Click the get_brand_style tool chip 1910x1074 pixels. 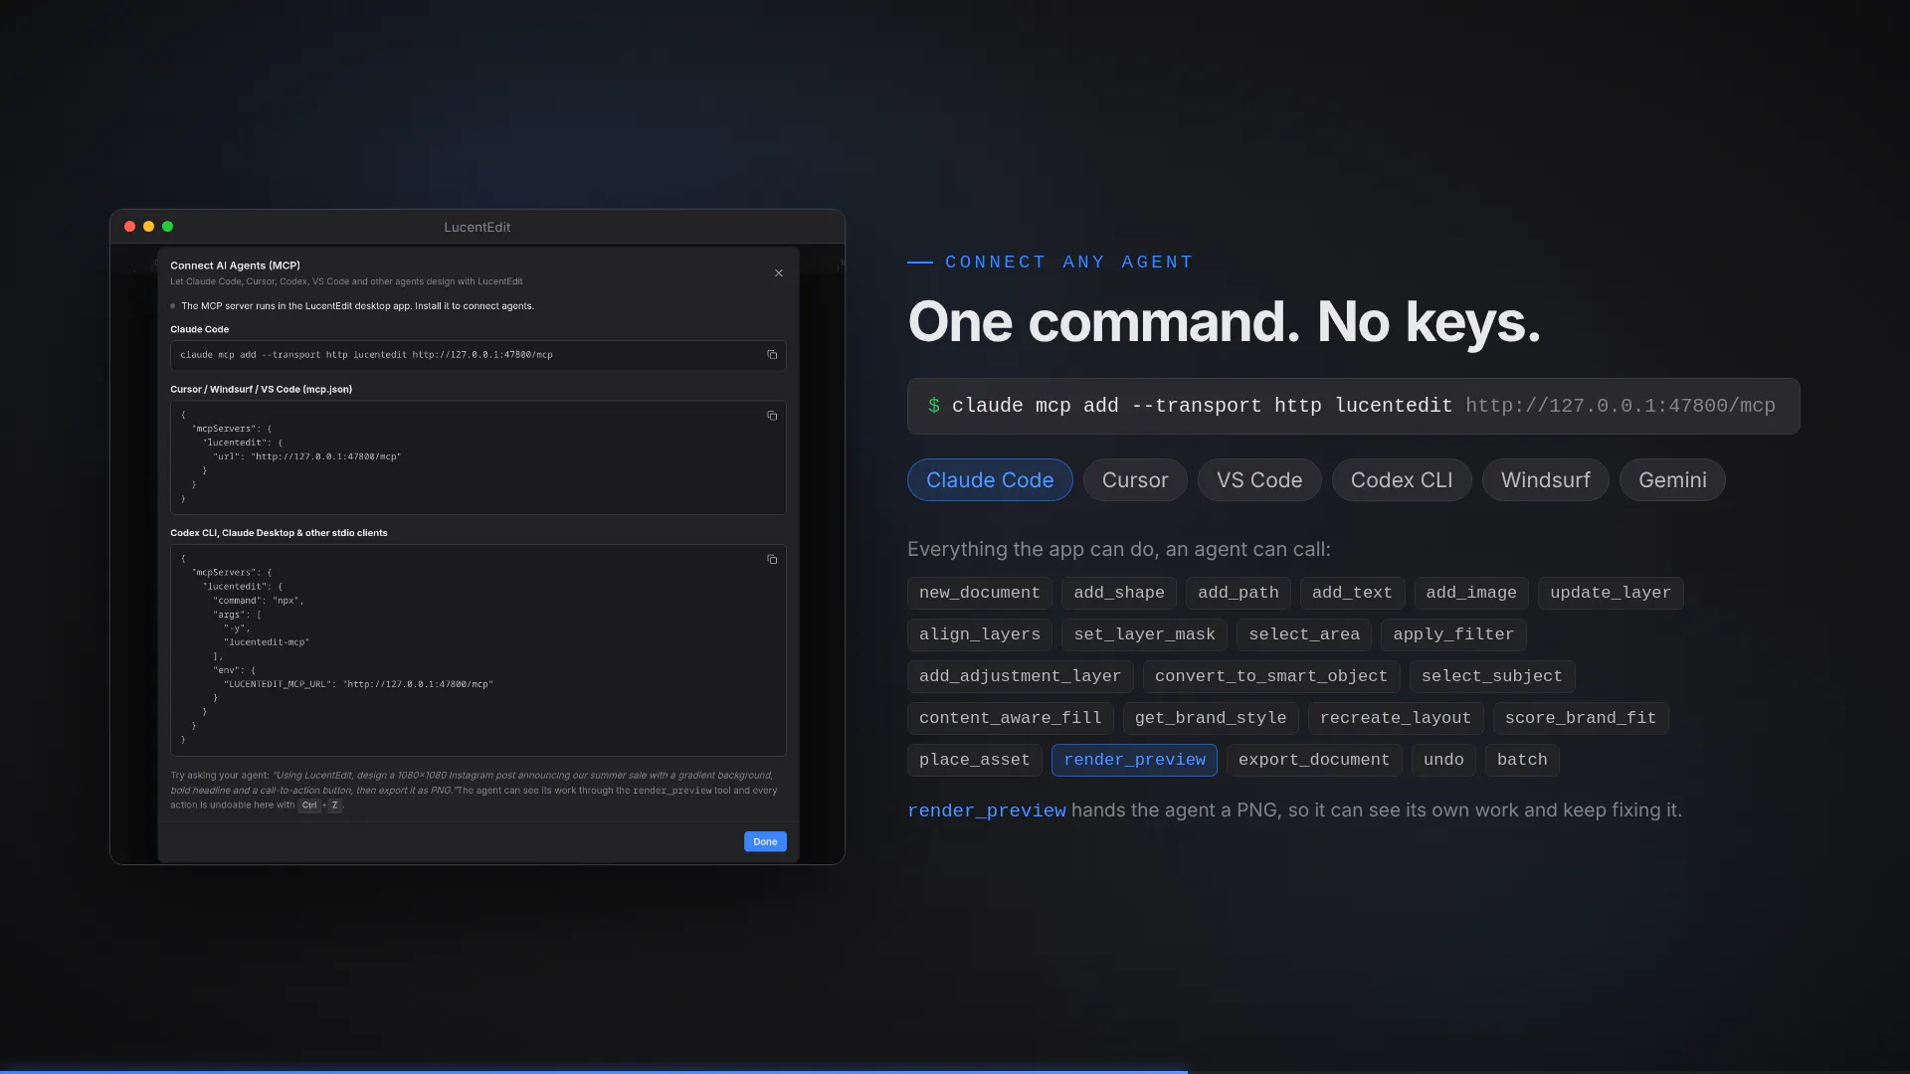coord(1211,718)
